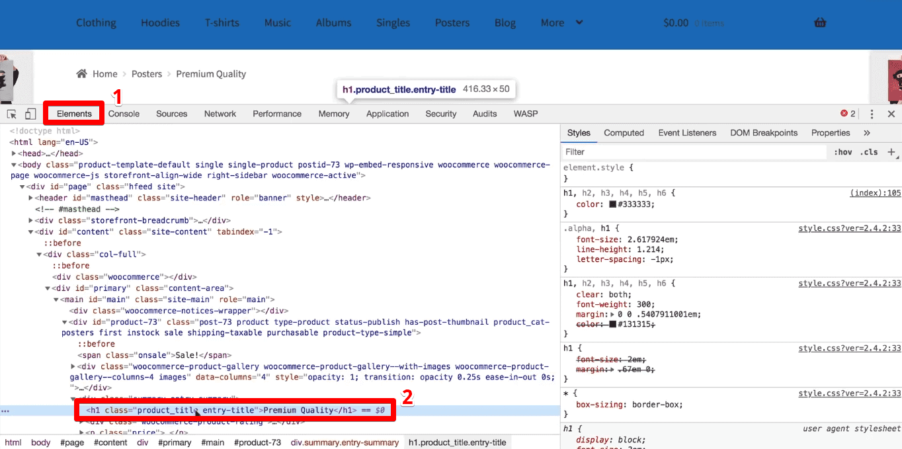Expand the head element in the DOM tree
Image resolution: width=902 pixels, height=449 pixels.
coord(13,153)
